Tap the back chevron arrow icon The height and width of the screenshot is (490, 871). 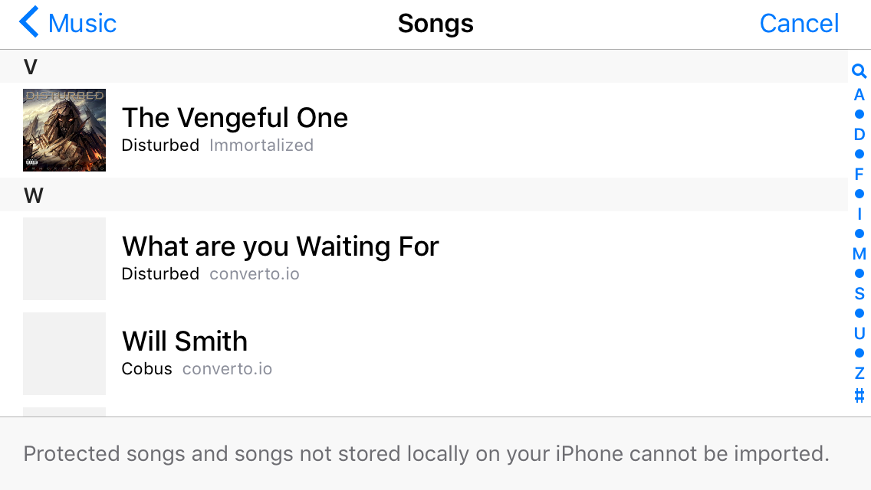[29, 23]
